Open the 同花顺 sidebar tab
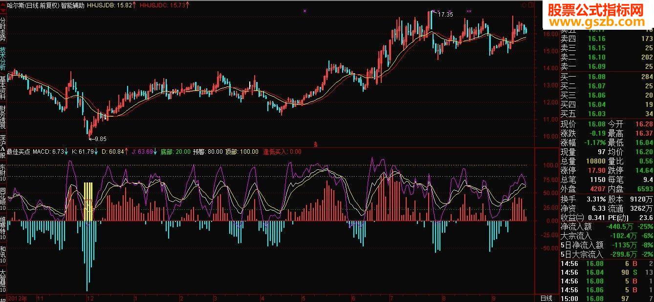Screen dimensions: 654x302 [x=3, y=199]
